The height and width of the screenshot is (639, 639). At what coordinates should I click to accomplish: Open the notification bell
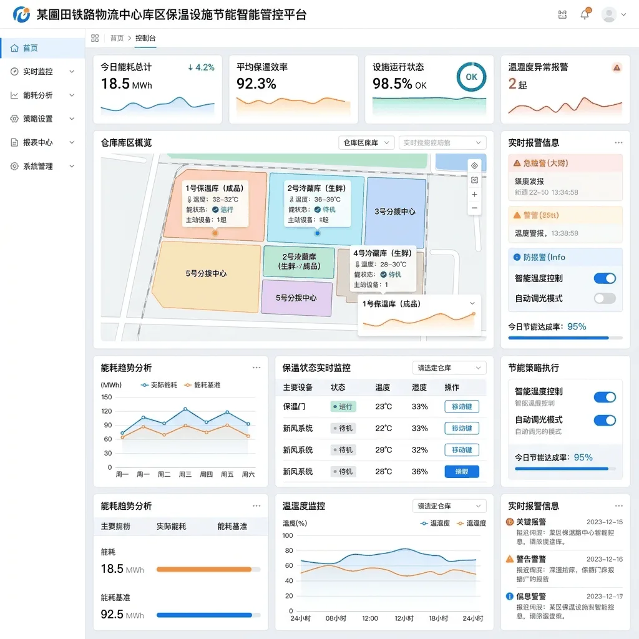click(585, 14)
